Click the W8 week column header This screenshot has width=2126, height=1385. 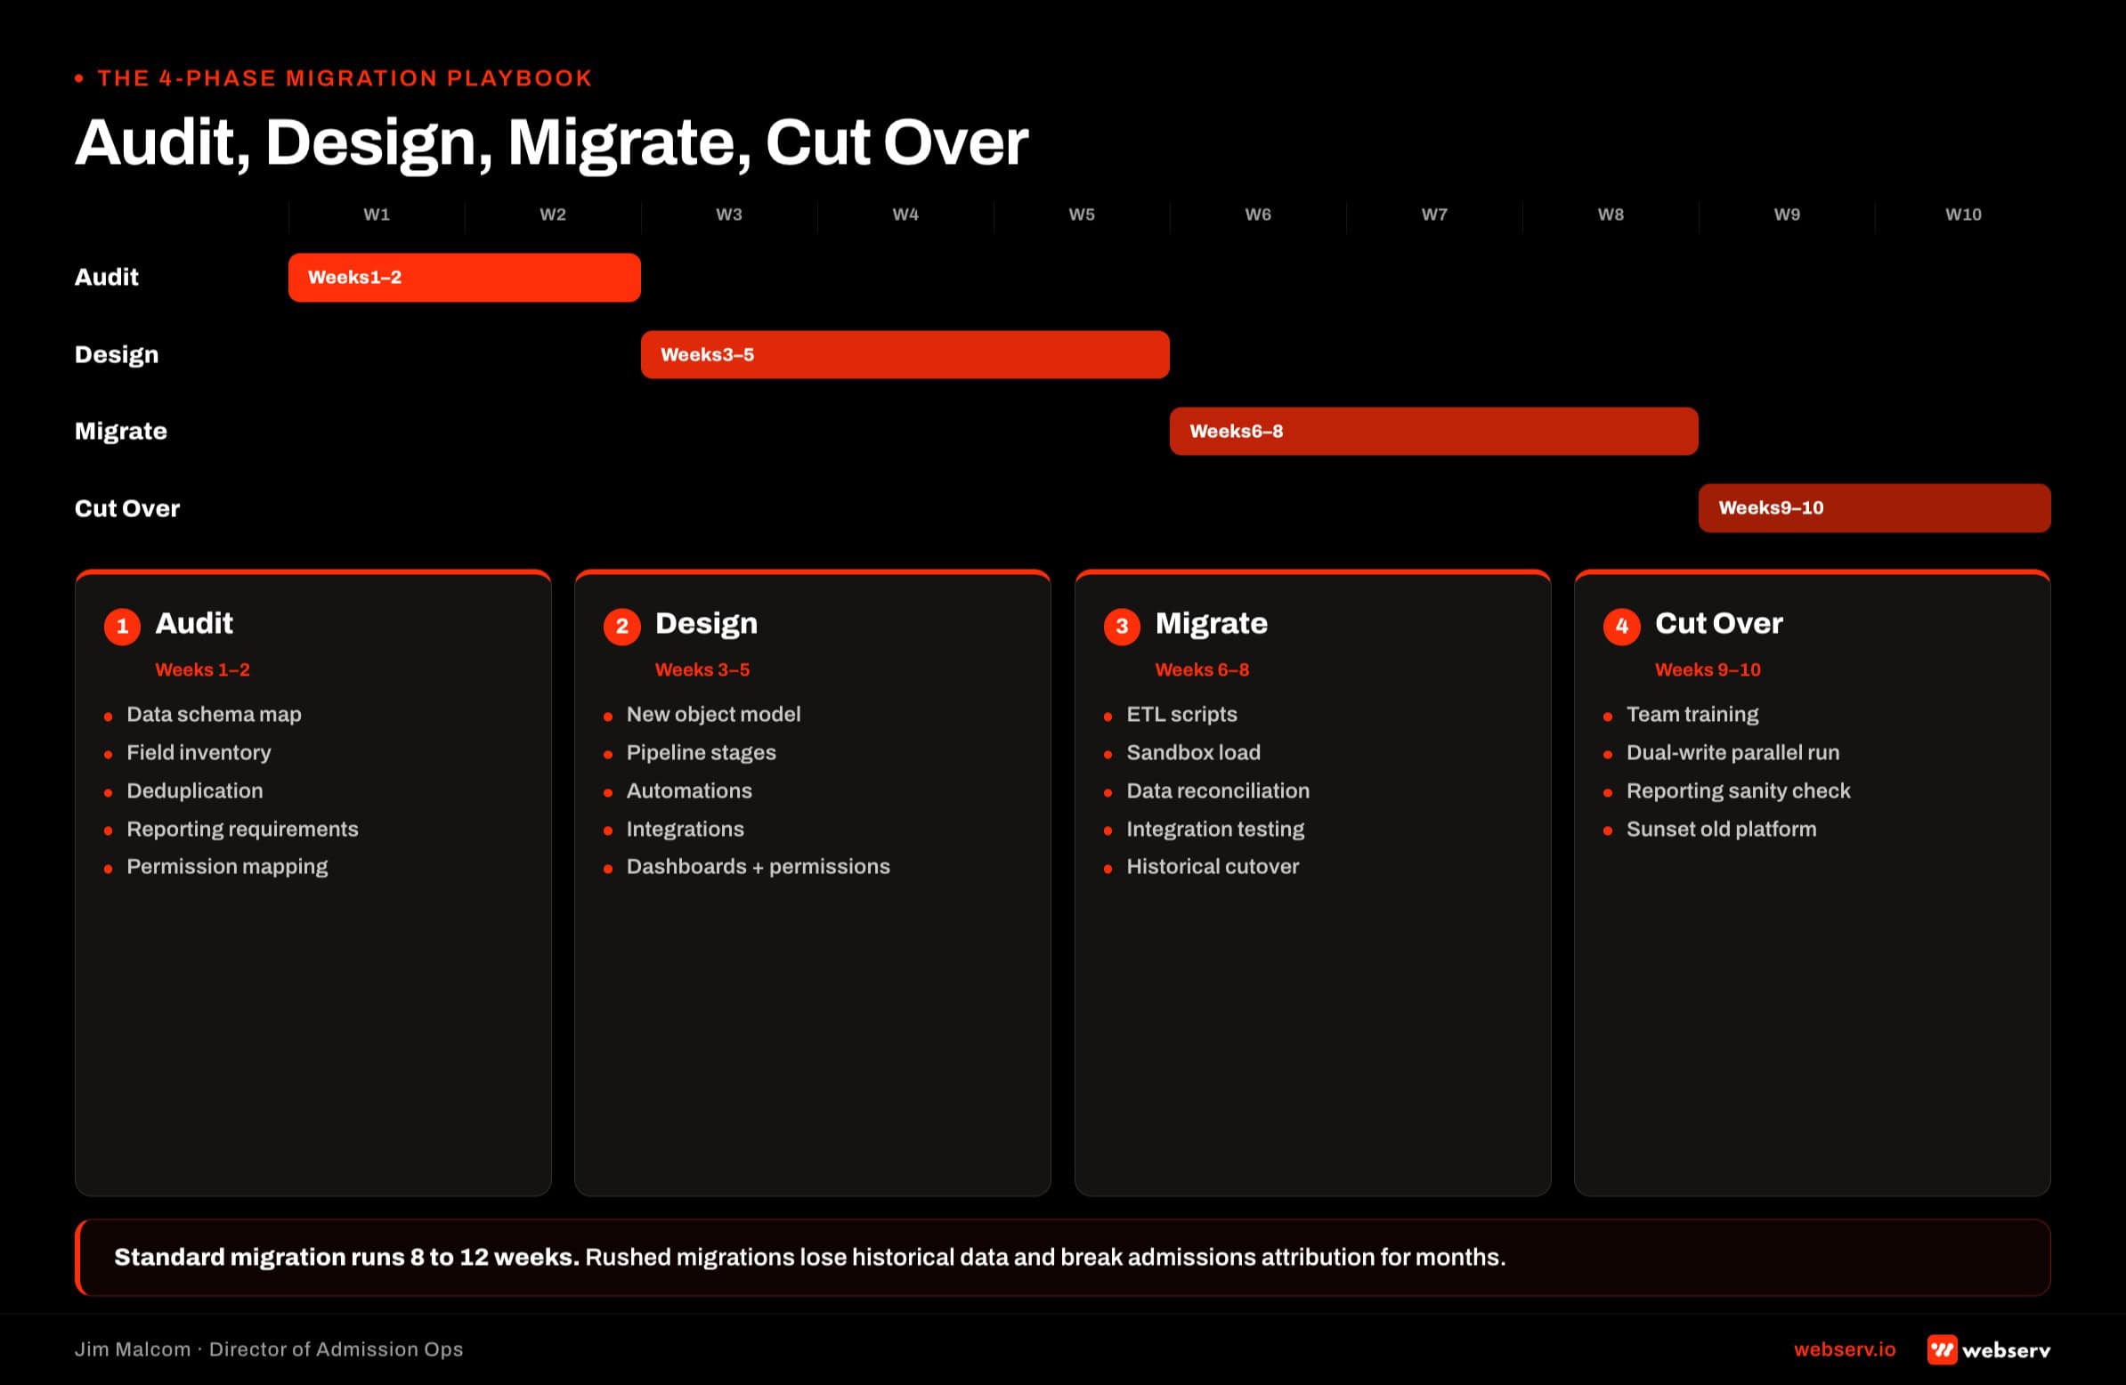point(1611,215)
